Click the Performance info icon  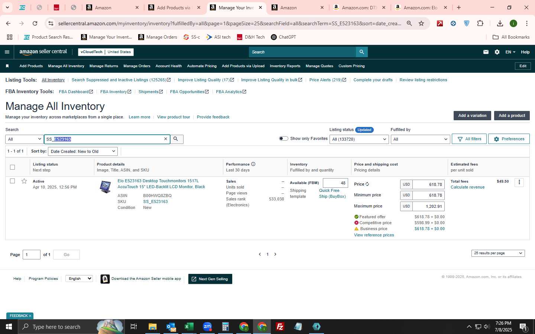[x=253, y=164]
